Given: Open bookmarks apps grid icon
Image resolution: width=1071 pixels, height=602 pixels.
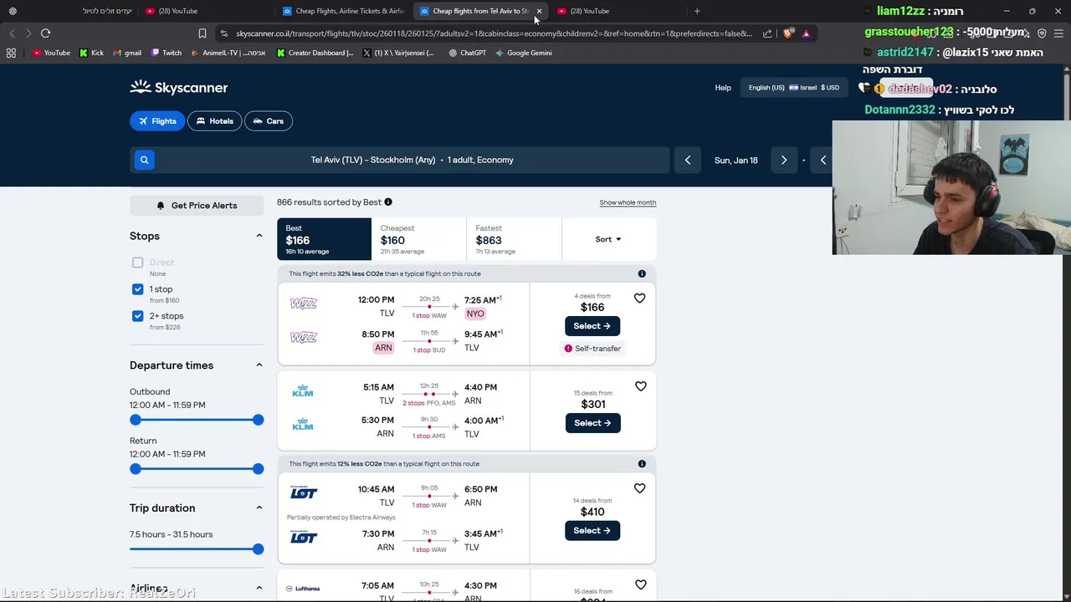Looking at the screenshot, I should tap(11, 53).
